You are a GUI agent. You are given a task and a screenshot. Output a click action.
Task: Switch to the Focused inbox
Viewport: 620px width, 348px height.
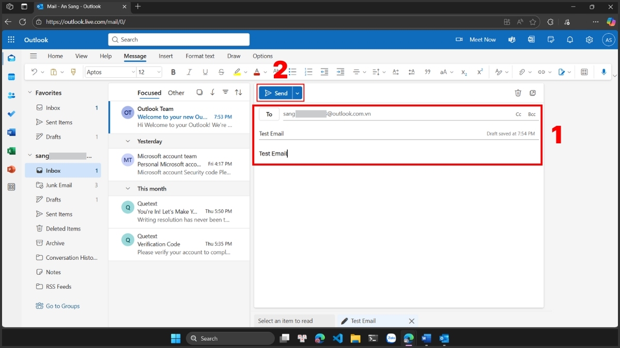(x=149, y=93)
